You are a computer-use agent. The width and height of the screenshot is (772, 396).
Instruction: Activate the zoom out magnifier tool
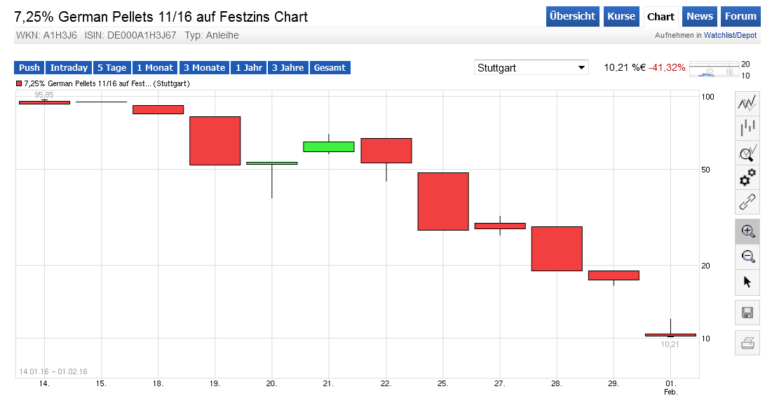point(747,257)
